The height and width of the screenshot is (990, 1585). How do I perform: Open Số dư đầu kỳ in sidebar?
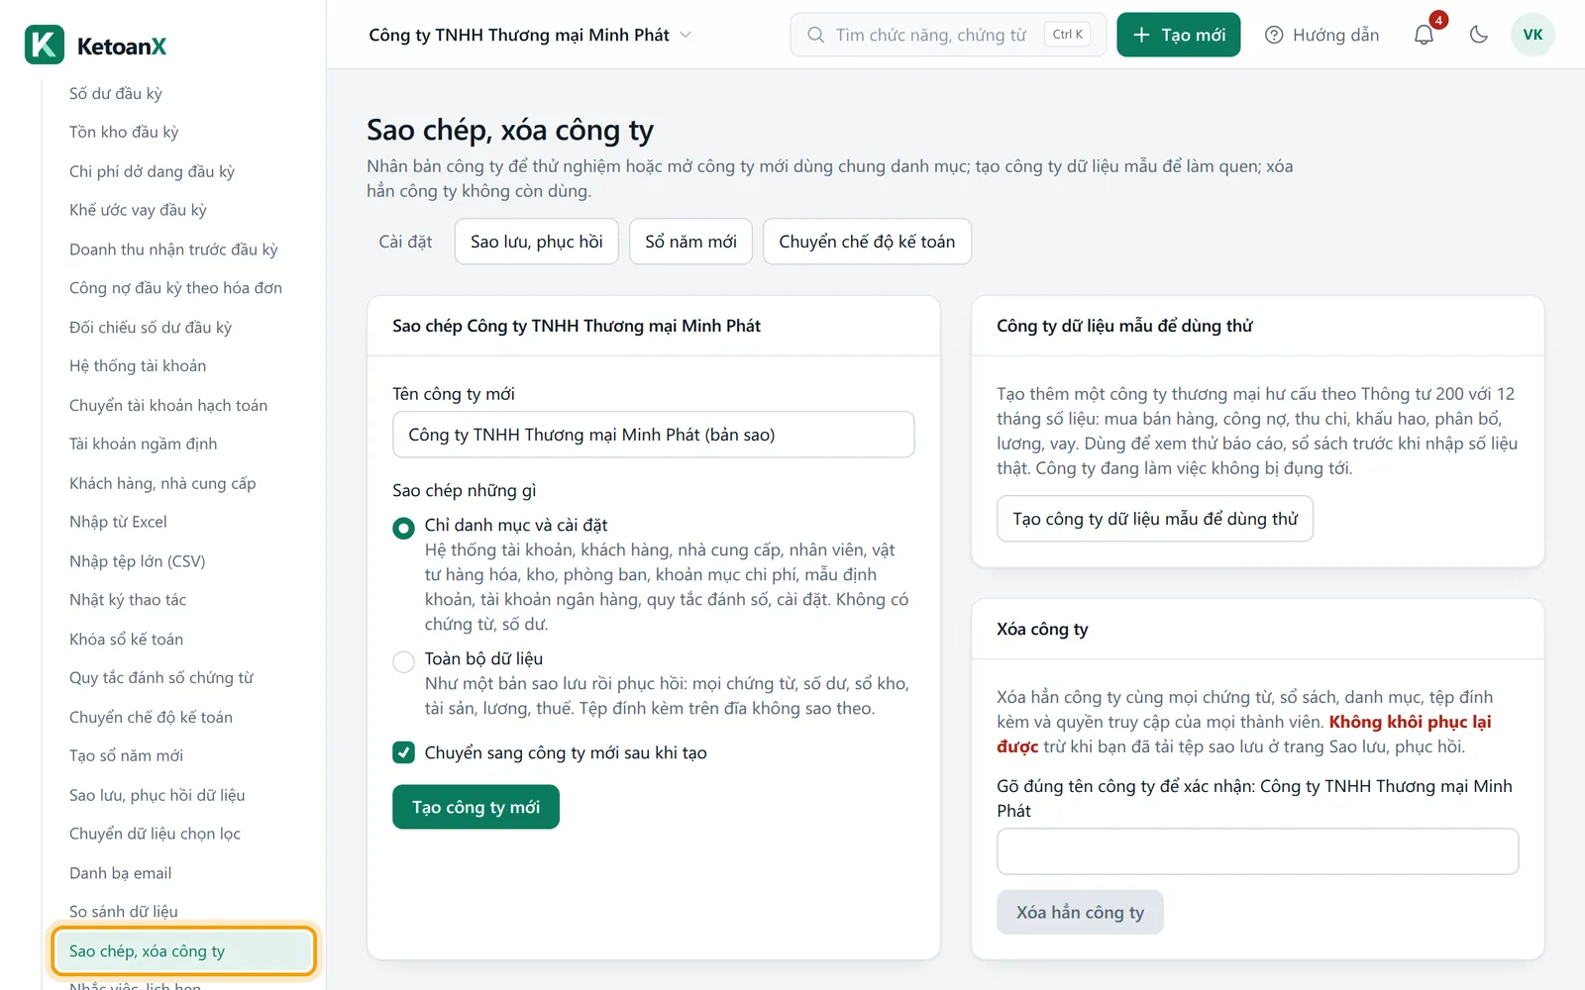(x=116, y=93)
